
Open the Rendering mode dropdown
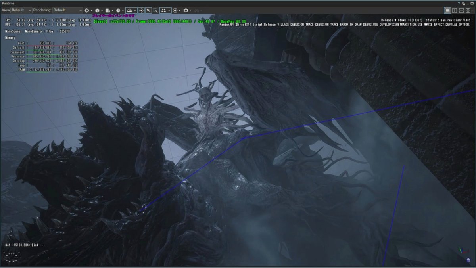pyautogui.click(x=67, y=10)
